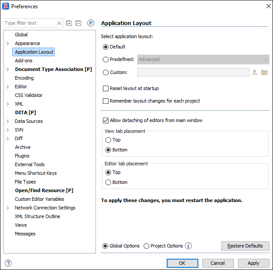Click the expand all tree icon
Viewport: 273px width, 270px height.
coord(69,23)
